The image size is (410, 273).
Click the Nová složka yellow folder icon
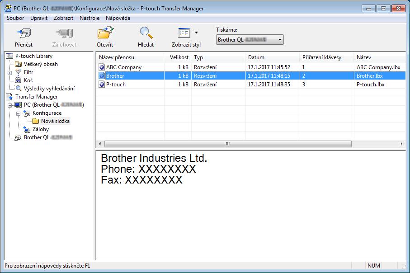(x=35, y=121)
